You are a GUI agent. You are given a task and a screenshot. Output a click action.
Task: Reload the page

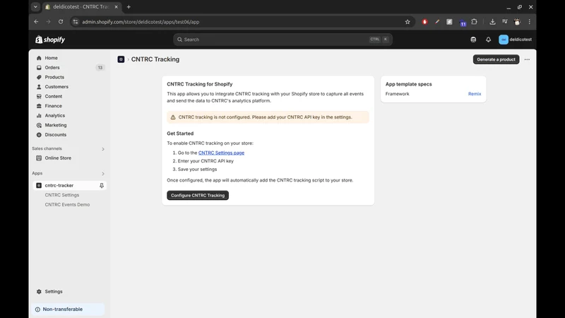click(x=61, y=22)
